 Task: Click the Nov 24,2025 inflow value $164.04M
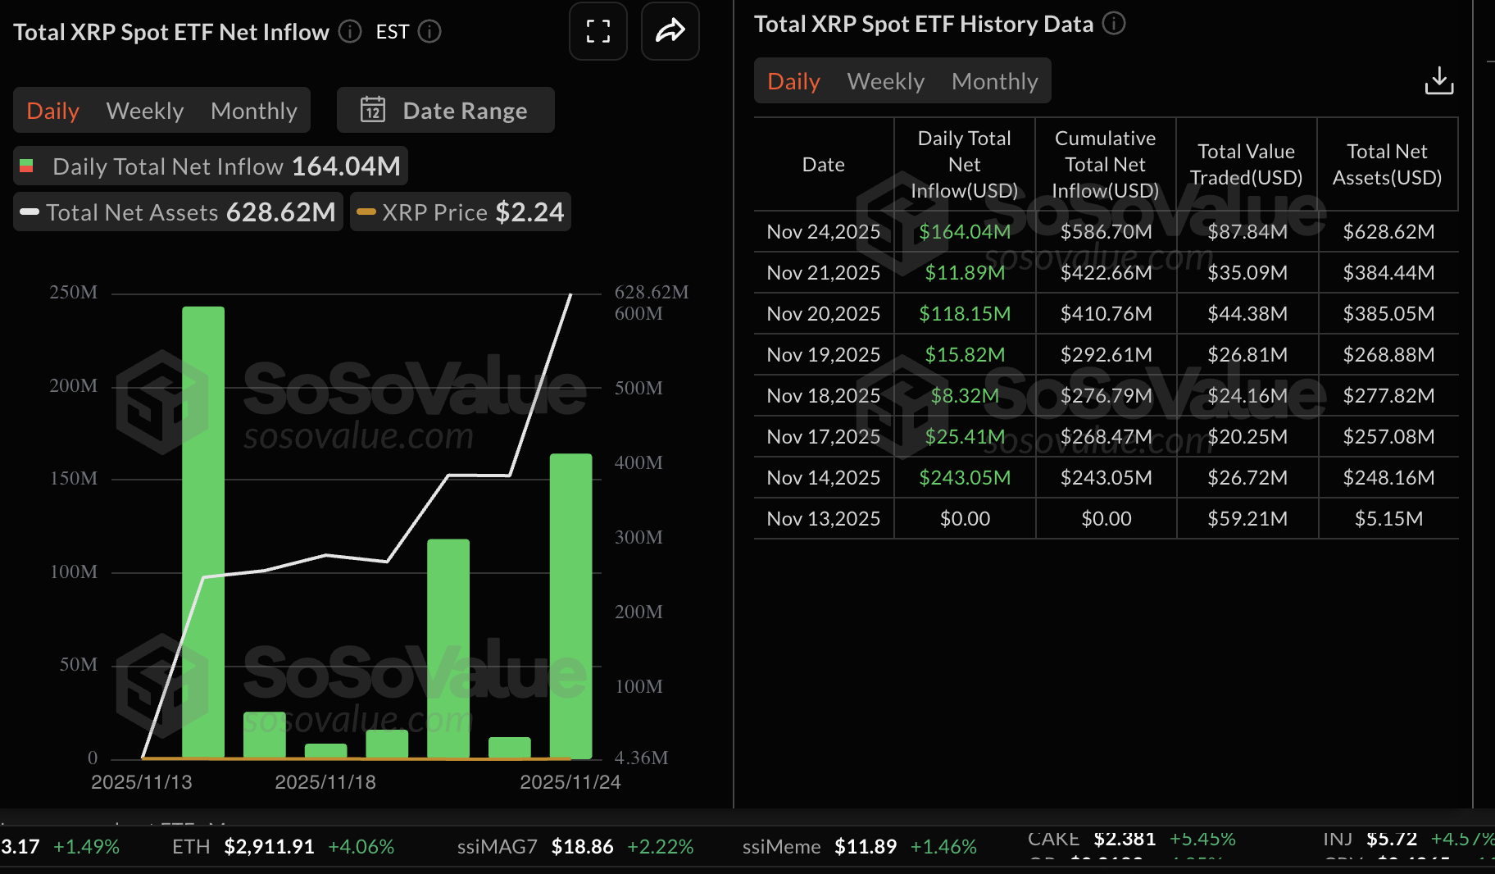[965, 231]
